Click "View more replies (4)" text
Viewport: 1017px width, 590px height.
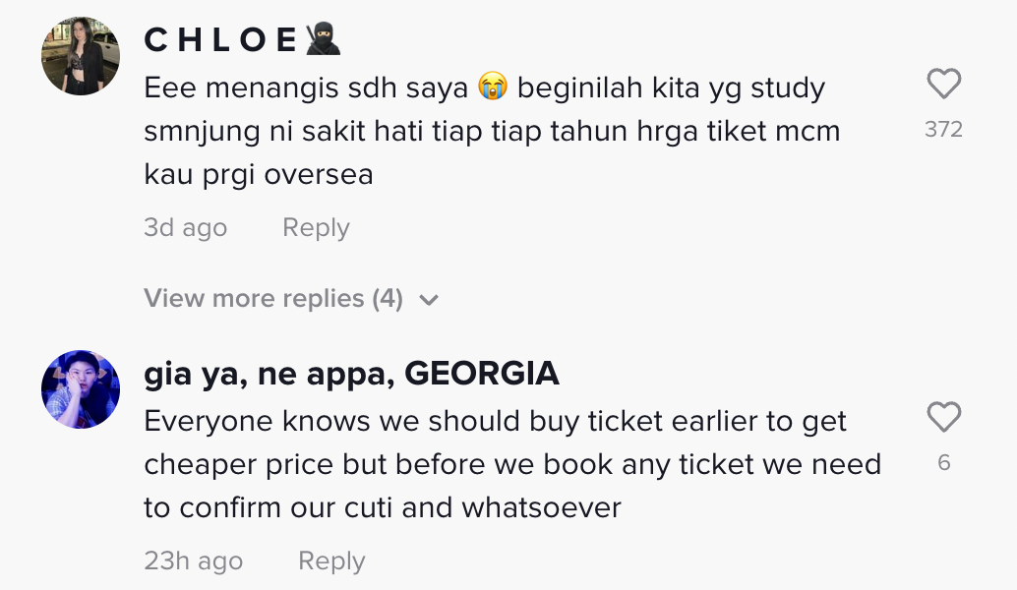pos(273,299)
